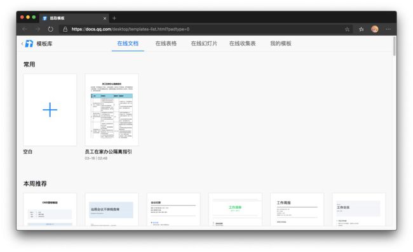Click the browser back arrow
Image resolution: width=413 pixels, height=252 pixels.
[x=25, y=29]
